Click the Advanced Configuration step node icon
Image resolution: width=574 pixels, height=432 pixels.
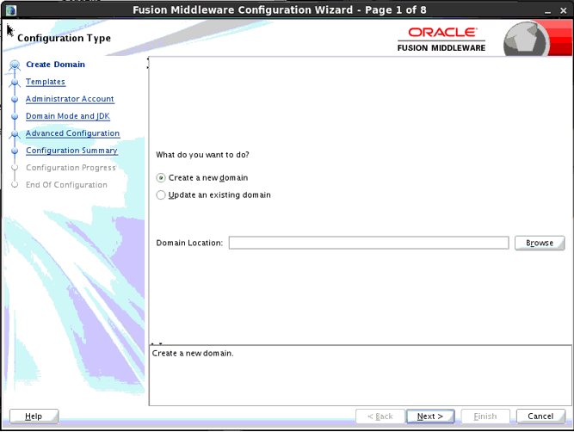(15, 134)
